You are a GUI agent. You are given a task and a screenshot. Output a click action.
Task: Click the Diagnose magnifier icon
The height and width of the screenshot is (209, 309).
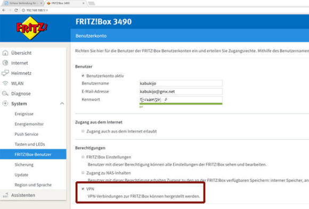click(5, 94)
